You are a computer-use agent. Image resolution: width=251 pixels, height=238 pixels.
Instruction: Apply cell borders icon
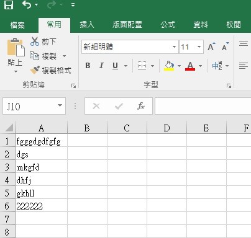[142, 66]
